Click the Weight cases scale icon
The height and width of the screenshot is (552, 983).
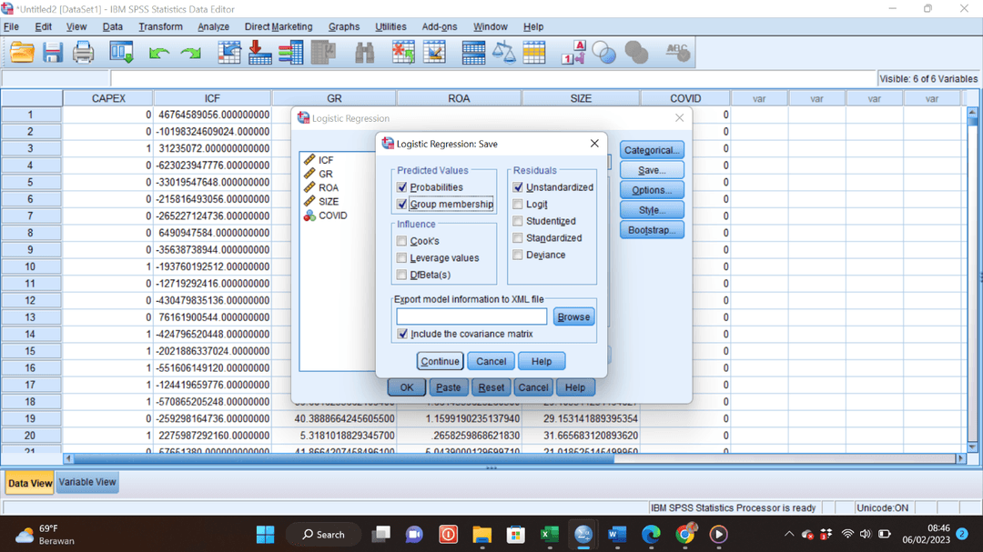[x=503, y=53]
